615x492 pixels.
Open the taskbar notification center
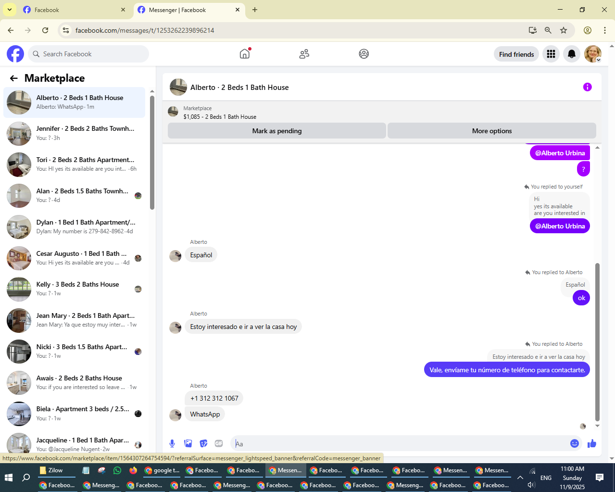click(600, 478)
